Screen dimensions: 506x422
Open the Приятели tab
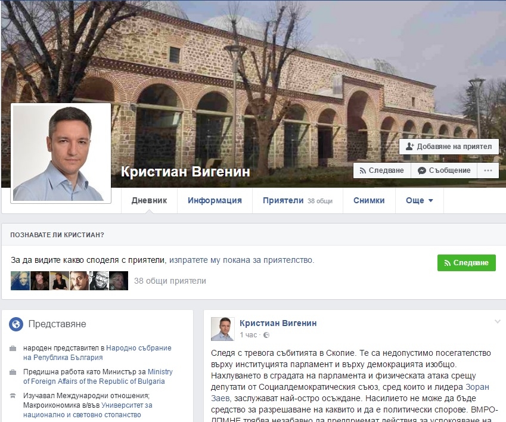[x=297, y=200]
